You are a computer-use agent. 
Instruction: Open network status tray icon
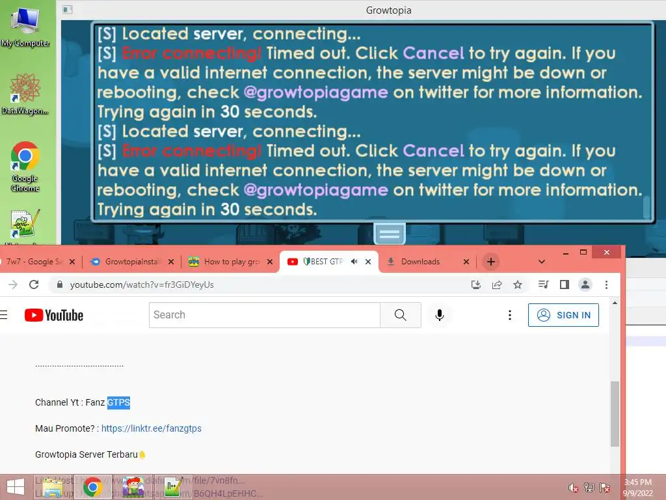589,488
